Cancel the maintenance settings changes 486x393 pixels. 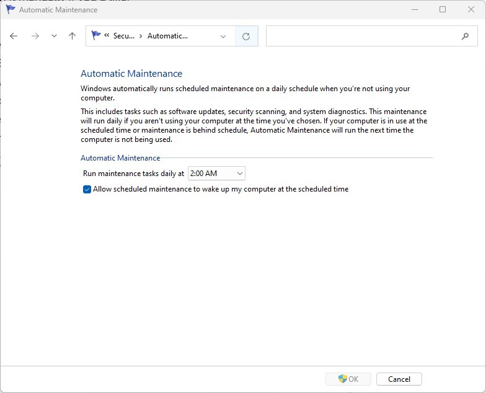click(x=399, y=379)
